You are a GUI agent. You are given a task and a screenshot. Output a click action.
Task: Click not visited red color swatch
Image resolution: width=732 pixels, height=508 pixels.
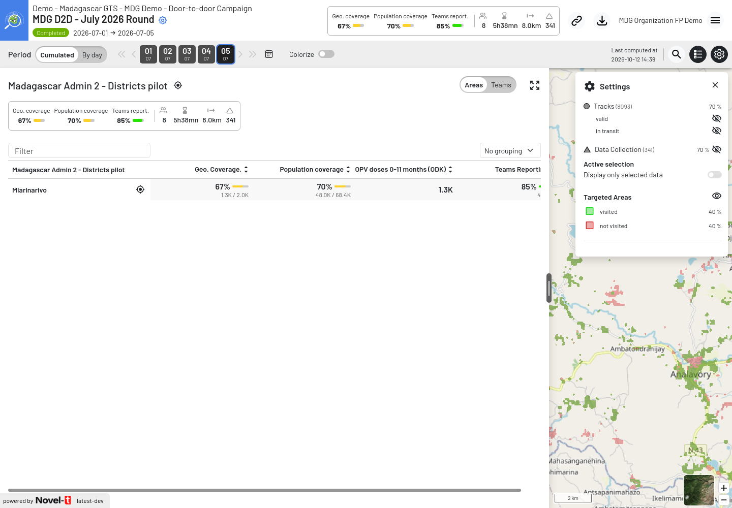point(590,226)
